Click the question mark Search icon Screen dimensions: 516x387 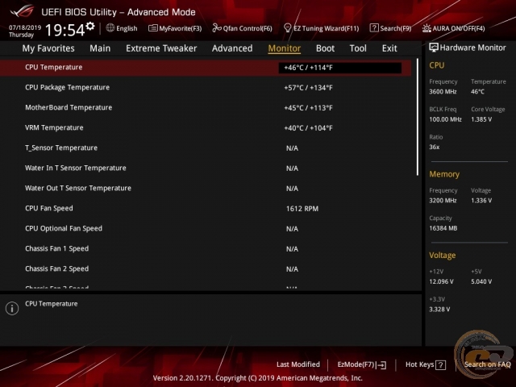pyautogui.click(x=374, y=28)
